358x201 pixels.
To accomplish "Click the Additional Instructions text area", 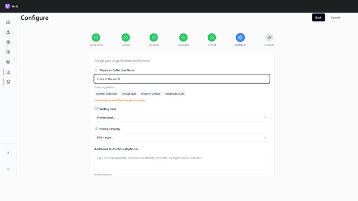I will [182, 162].
